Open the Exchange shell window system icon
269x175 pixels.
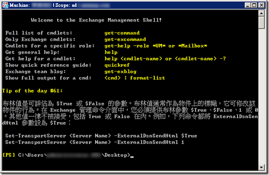(x=6, y=5)
